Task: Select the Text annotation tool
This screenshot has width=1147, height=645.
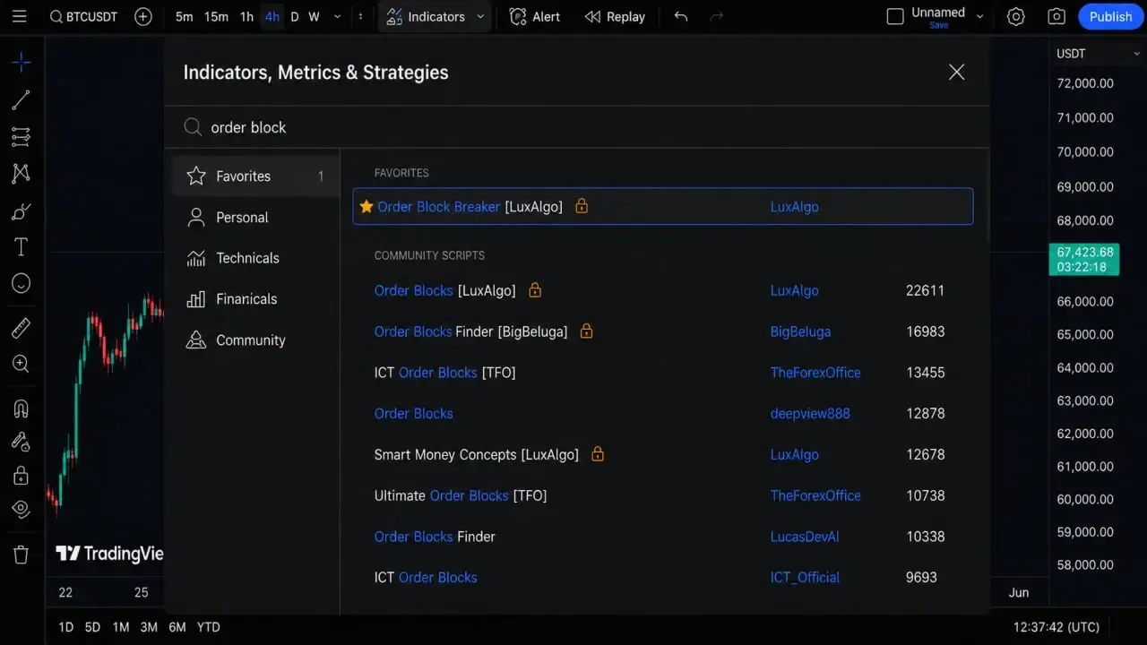Action: pos(22,247)
